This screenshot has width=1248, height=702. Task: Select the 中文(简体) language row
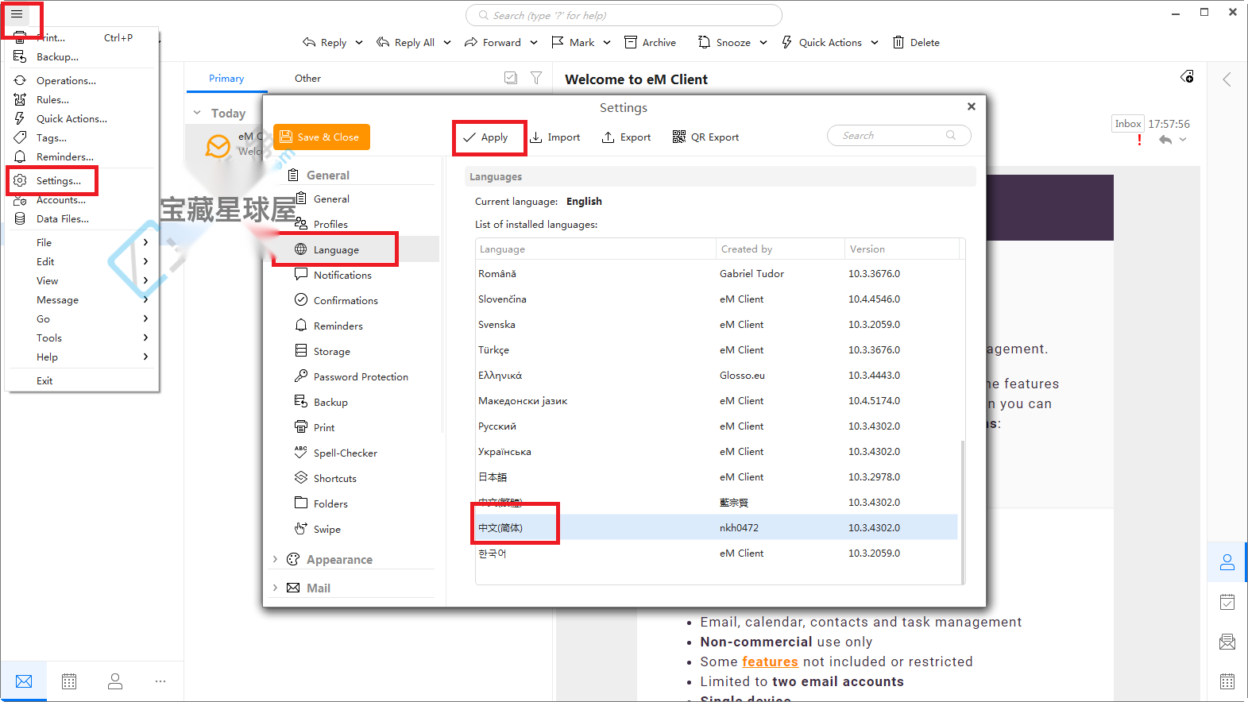point(717,527)
